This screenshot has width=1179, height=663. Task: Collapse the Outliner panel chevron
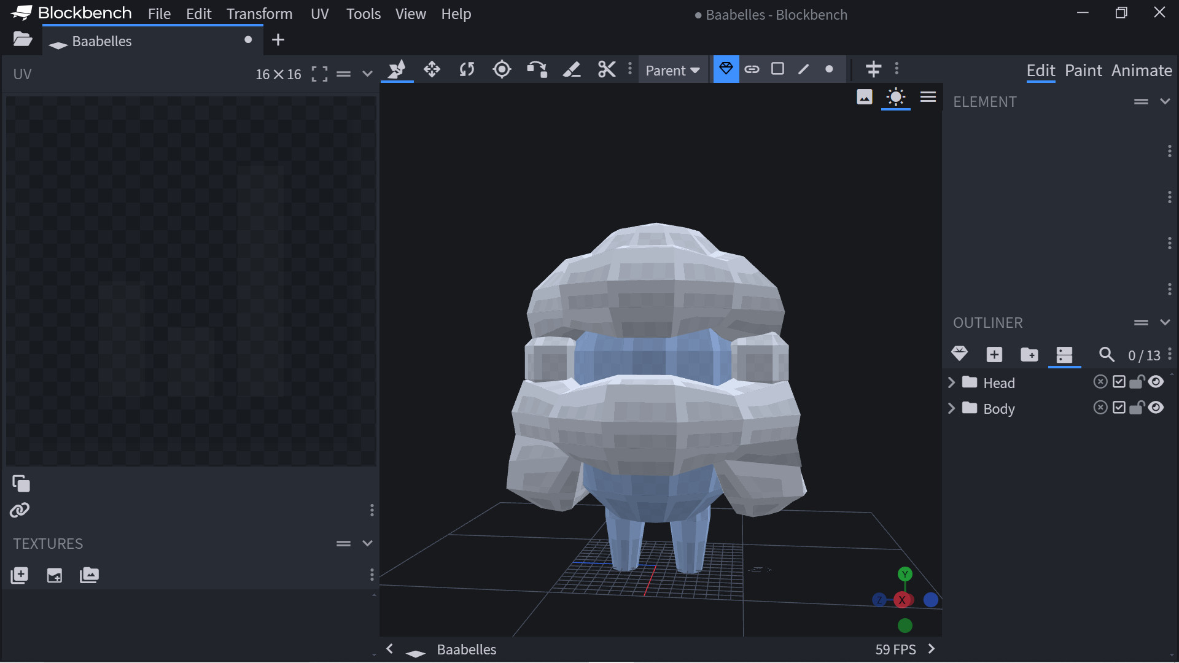point(1165,322)
